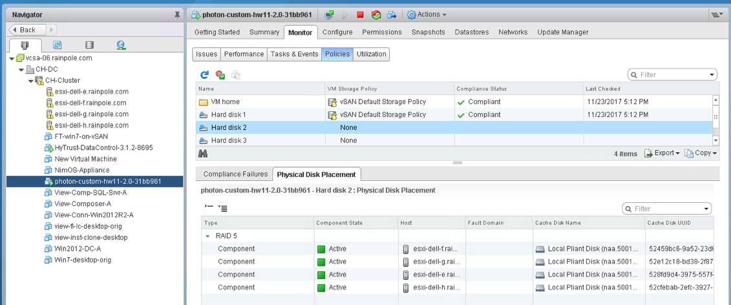This screenshot has width=731, height=305.
Task: Collapse the RAID 5 row
Action: [207, 236]
